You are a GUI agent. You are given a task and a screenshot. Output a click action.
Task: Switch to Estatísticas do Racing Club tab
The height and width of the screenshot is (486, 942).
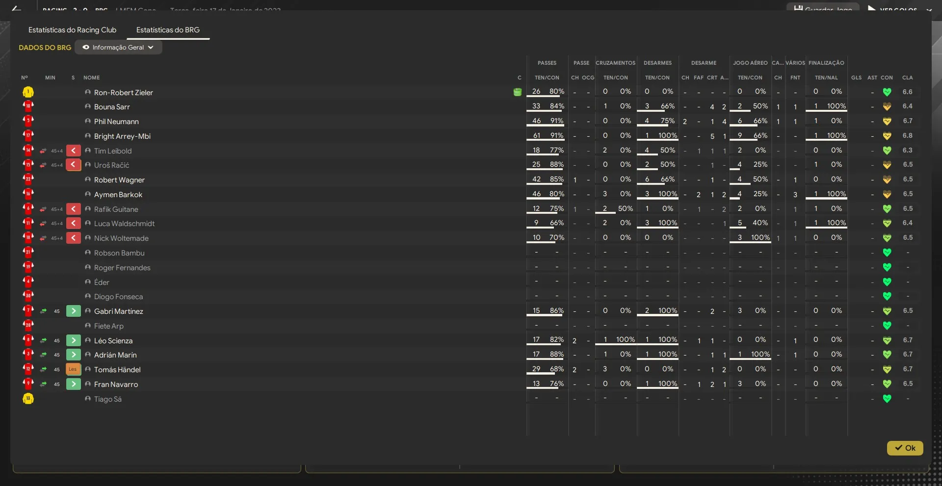coord(72,30)
